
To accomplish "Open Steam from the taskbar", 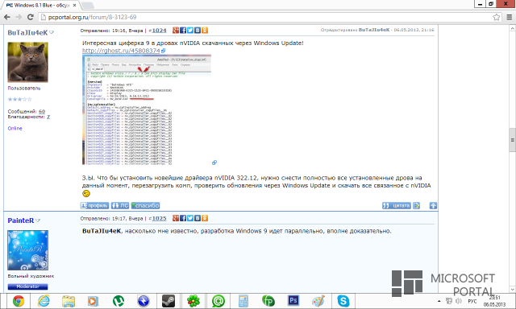I will [x=169, y=301].
